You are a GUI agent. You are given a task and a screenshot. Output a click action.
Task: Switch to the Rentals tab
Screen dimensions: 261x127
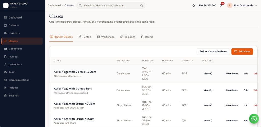[85, 37]
